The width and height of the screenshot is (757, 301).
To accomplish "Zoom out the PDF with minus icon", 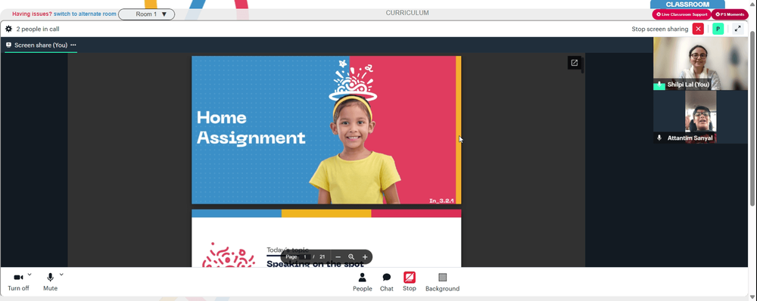I will tap(338, 257).
